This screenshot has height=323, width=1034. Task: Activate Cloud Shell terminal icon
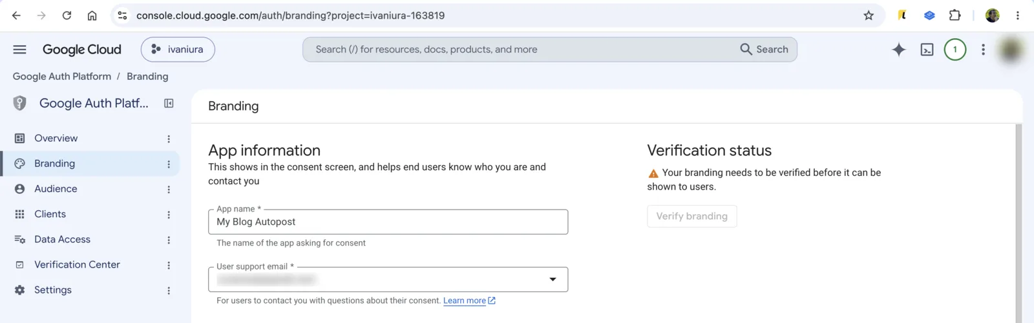pyautogui.click(x=927, y=50)
